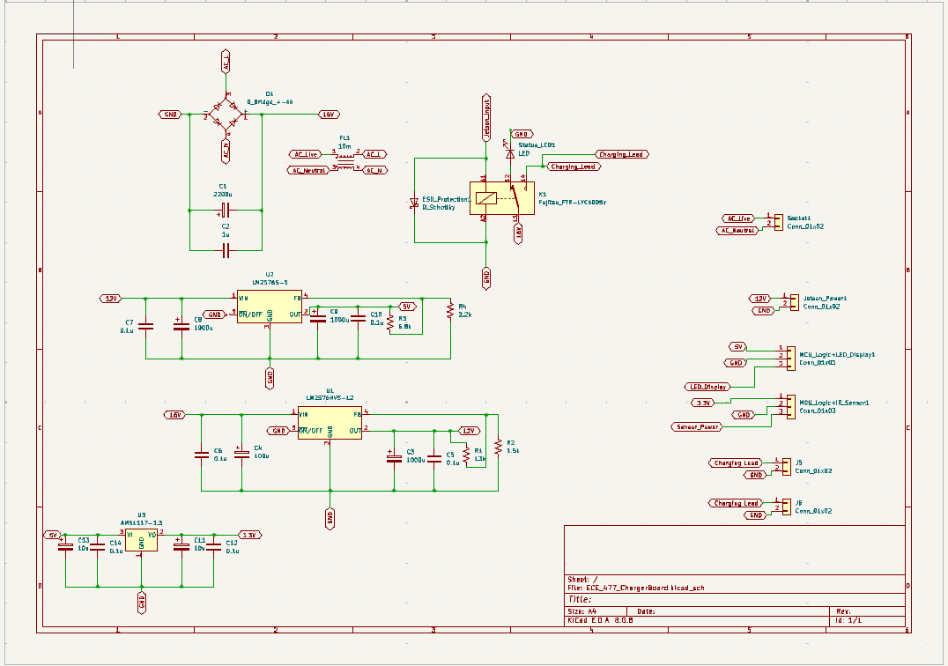The height and width of the screenshot is (666, 948).
Task: Click the 16V label feeding U1 VIN
Action: point(174,415)
